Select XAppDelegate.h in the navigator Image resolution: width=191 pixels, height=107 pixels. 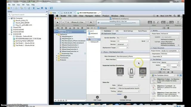coord(67,36)
